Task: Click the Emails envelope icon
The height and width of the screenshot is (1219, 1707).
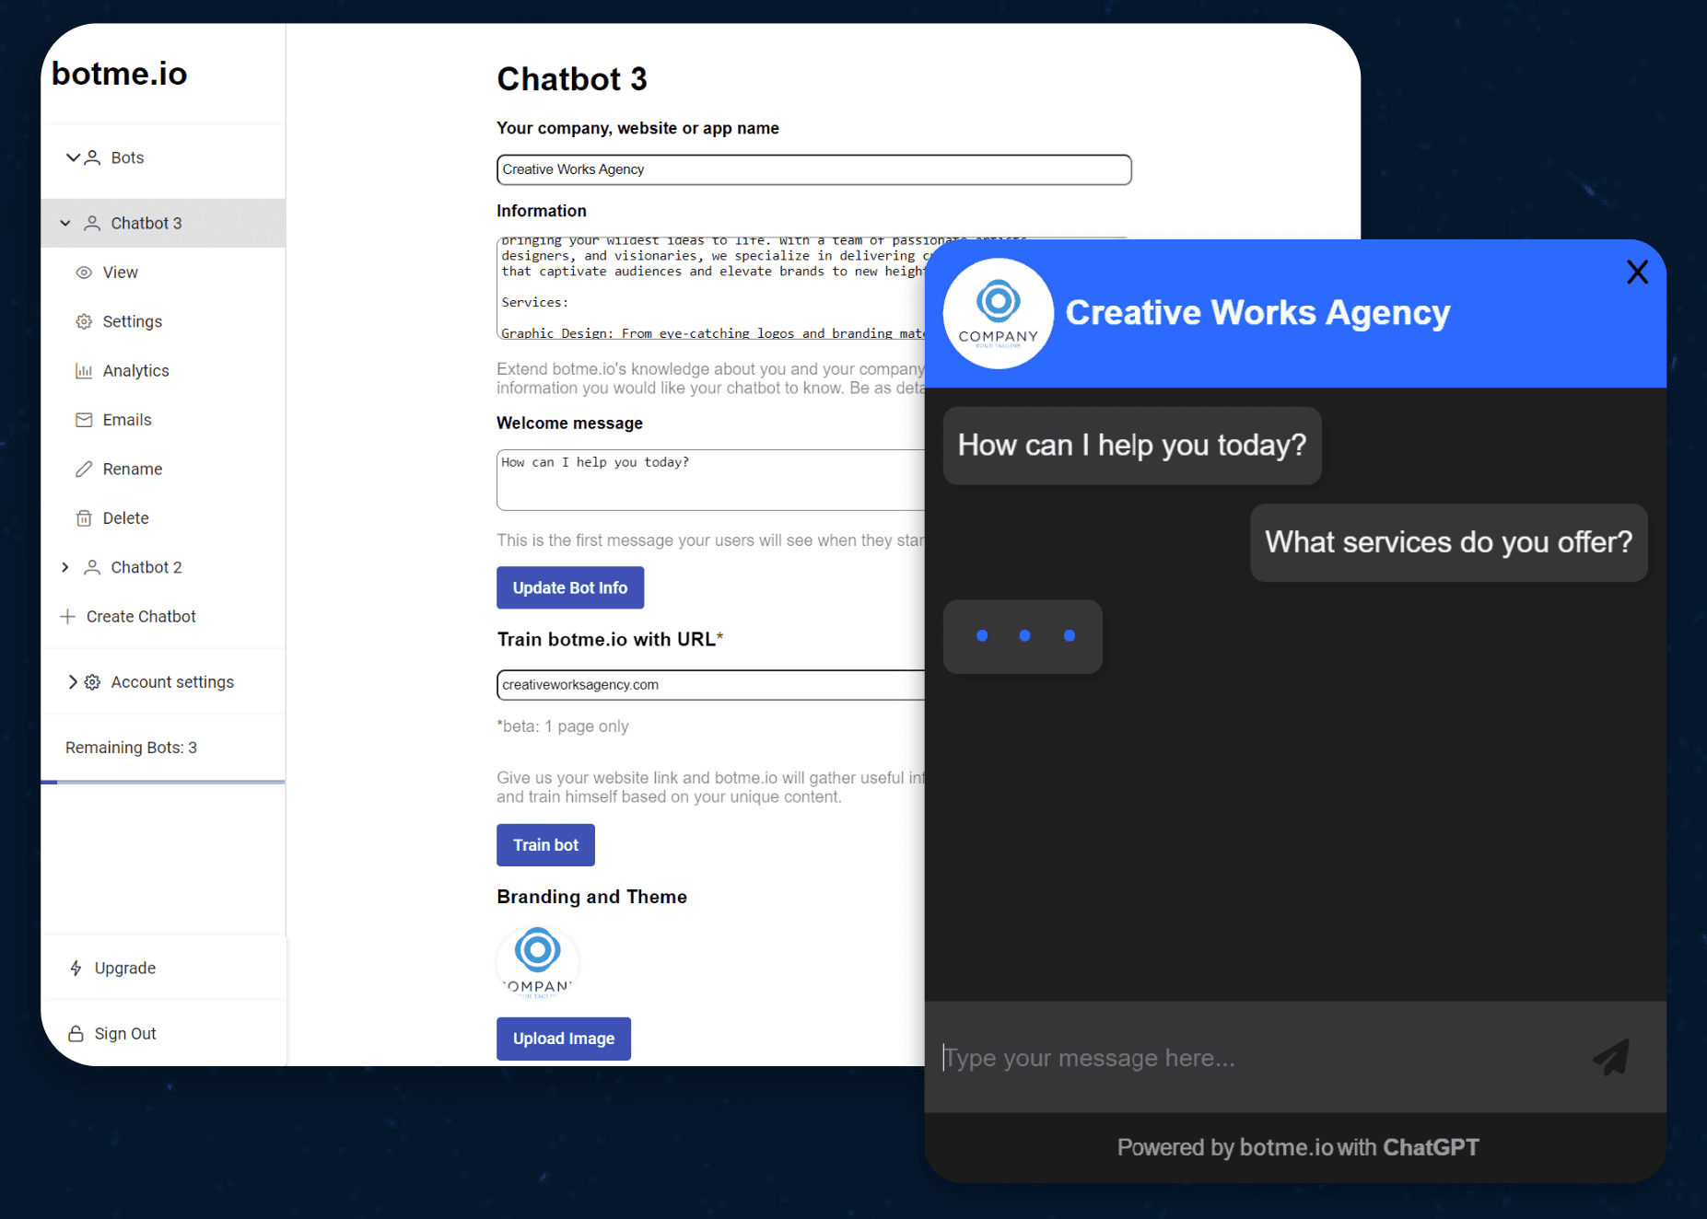Action: coord(84,420)
